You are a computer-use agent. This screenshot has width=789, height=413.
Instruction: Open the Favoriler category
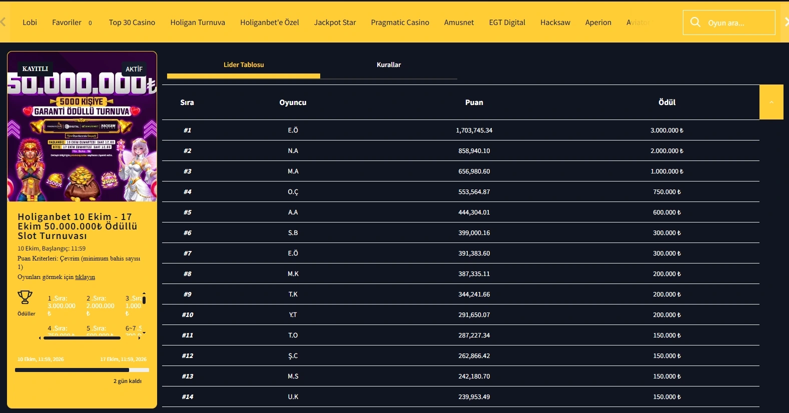coord(67,22)
